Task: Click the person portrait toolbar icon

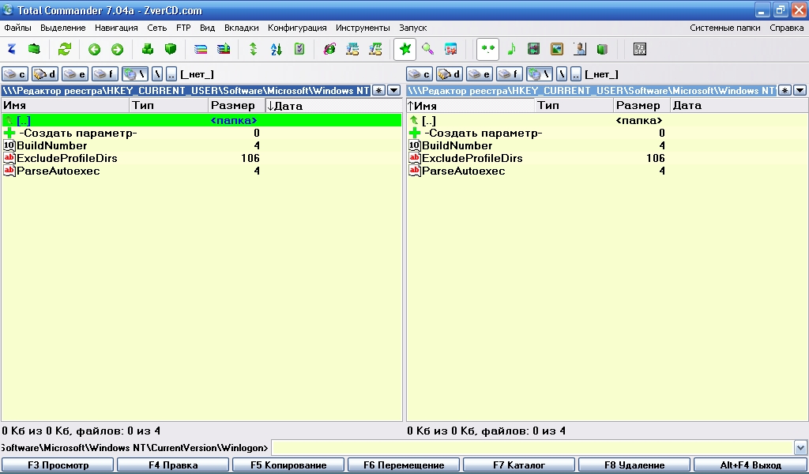Action: (x=580, y=49)
